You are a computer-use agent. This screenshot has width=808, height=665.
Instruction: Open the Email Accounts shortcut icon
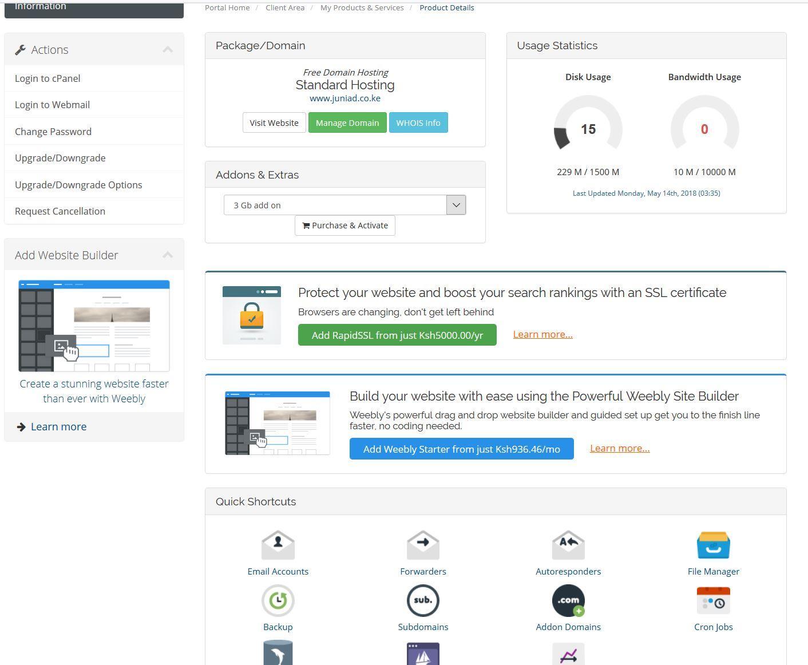[278, 545]
